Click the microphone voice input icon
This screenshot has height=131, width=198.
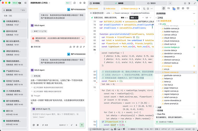[76, 125]
